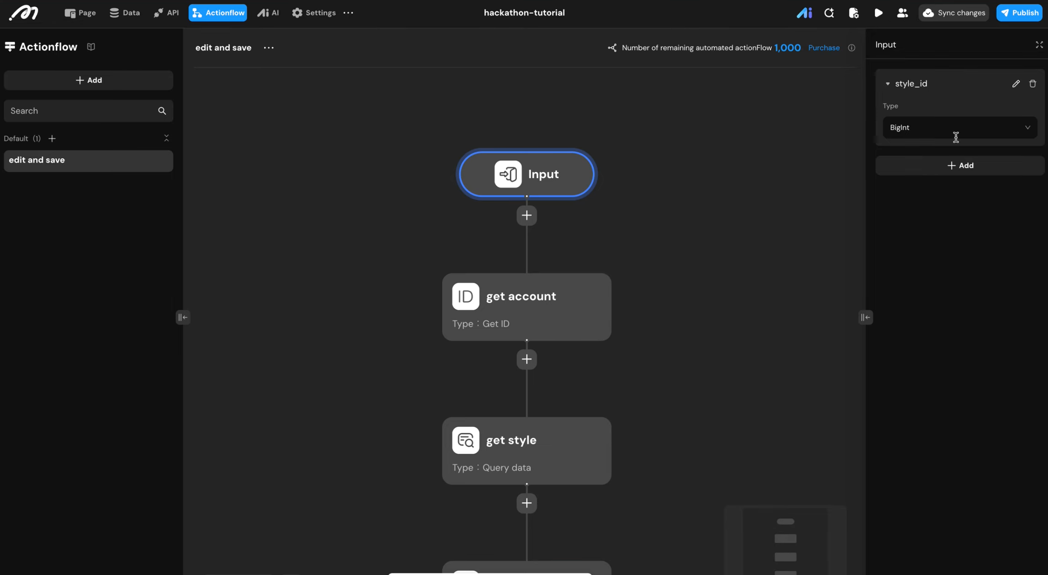Collapse the style_id parameter section
This screenshot has width=1048, height=575.
[888, 84]
